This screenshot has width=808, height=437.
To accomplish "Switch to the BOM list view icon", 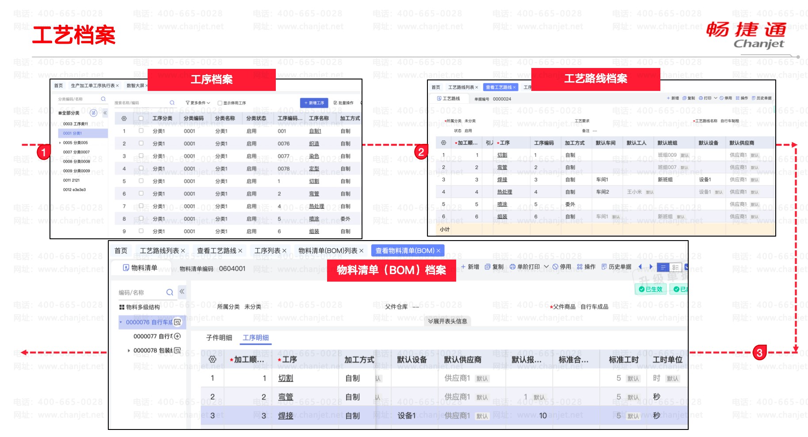I will [663, 267].
